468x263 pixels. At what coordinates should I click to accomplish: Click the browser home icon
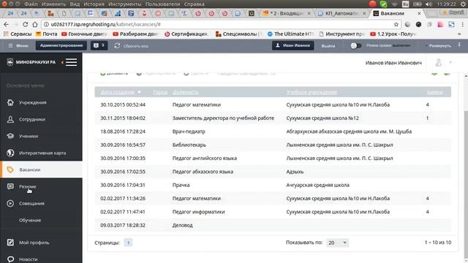35,24
